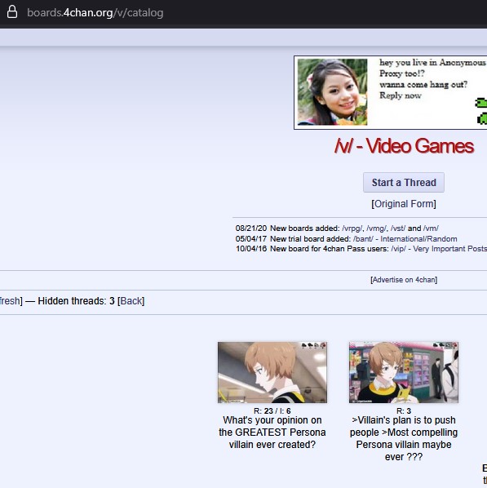The height and width of the screenshot is (488, 487).
Task: Click the R: 3 reply count
Action: click(404, 410)
